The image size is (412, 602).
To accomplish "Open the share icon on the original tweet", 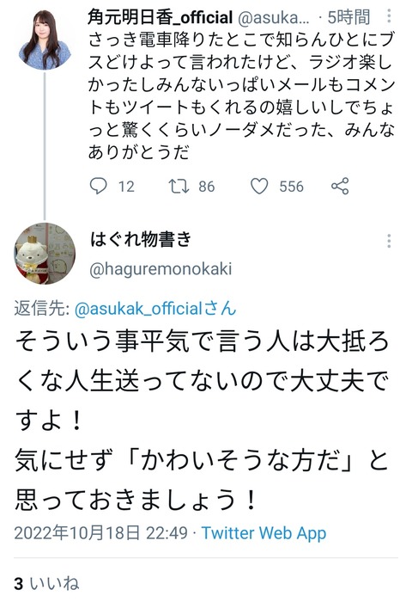I will tap(340, 187).
